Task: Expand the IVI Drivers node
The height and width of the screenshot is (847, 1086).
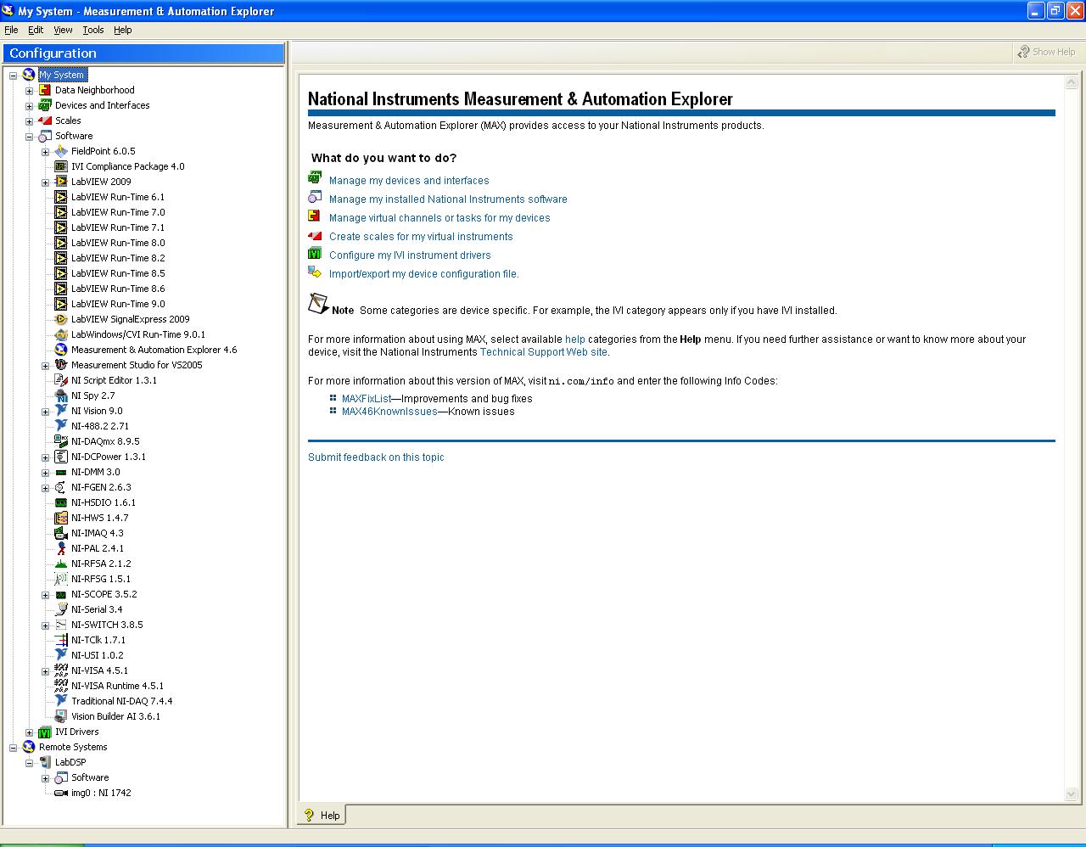Action: click(29, 732)
